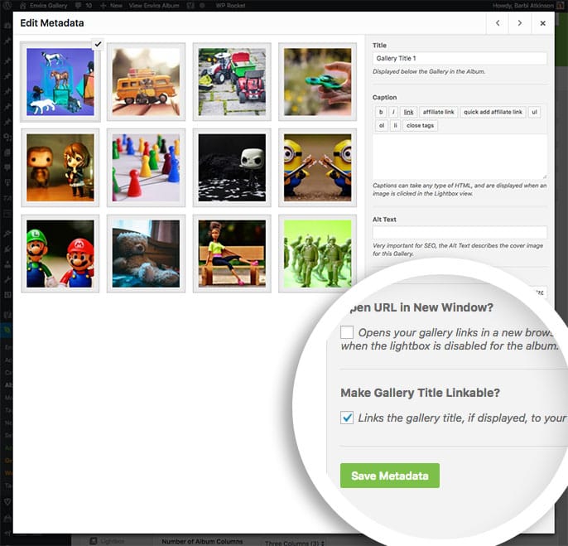Select the skull figure thumbnail
This screenshot has height=546, width=568.
pyautogui.click(x=232, y=167)
